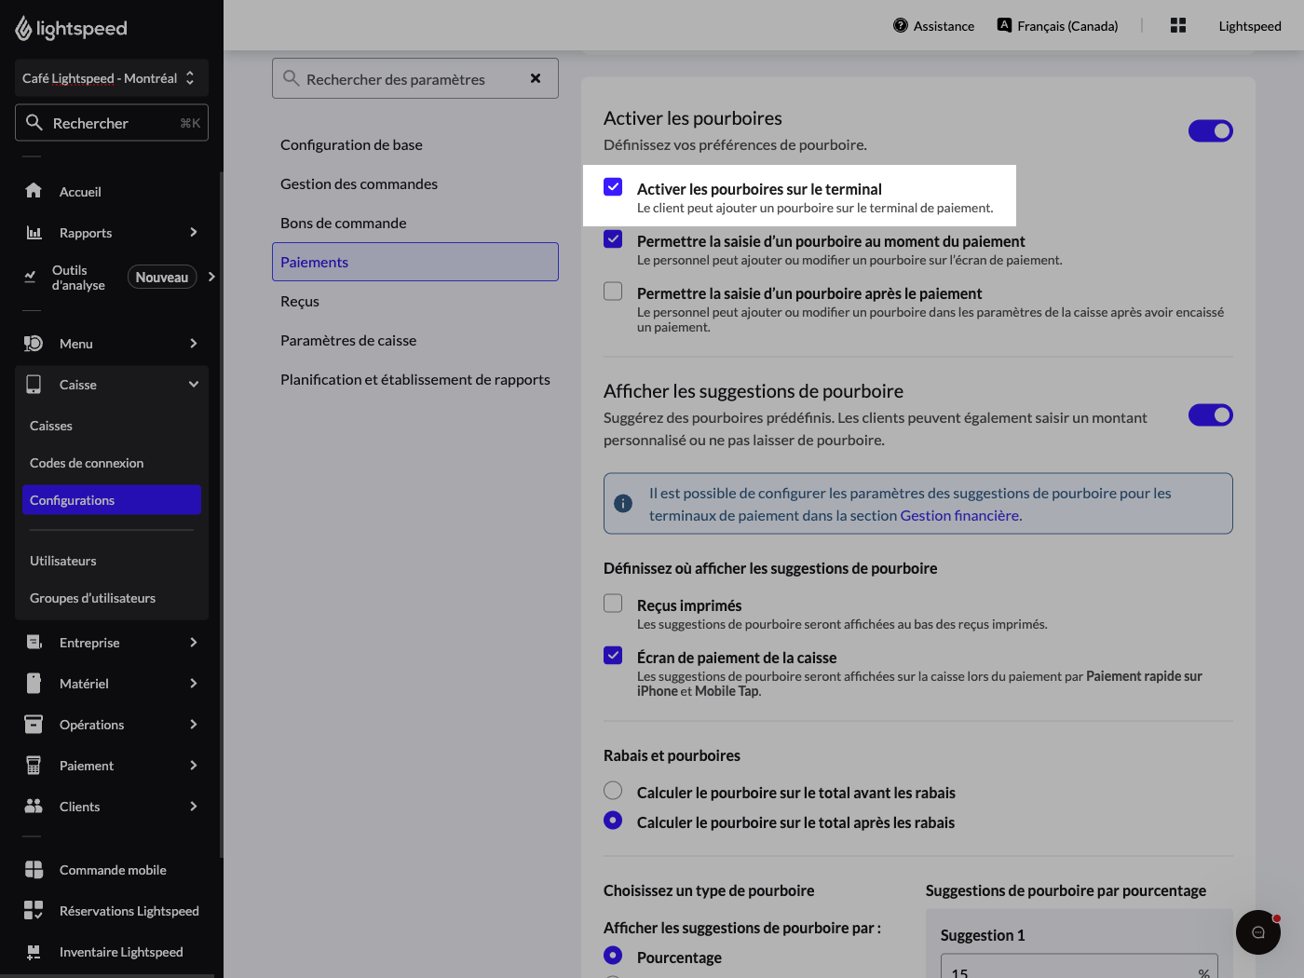
Task: Click the Clients people icon
Action: [x=34, y=807]
